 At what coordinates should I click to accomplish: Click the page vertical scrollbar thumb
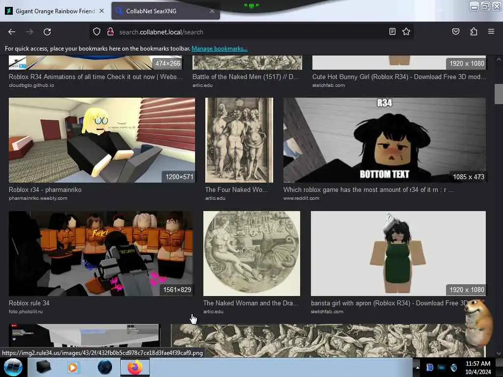pos(498,94)
